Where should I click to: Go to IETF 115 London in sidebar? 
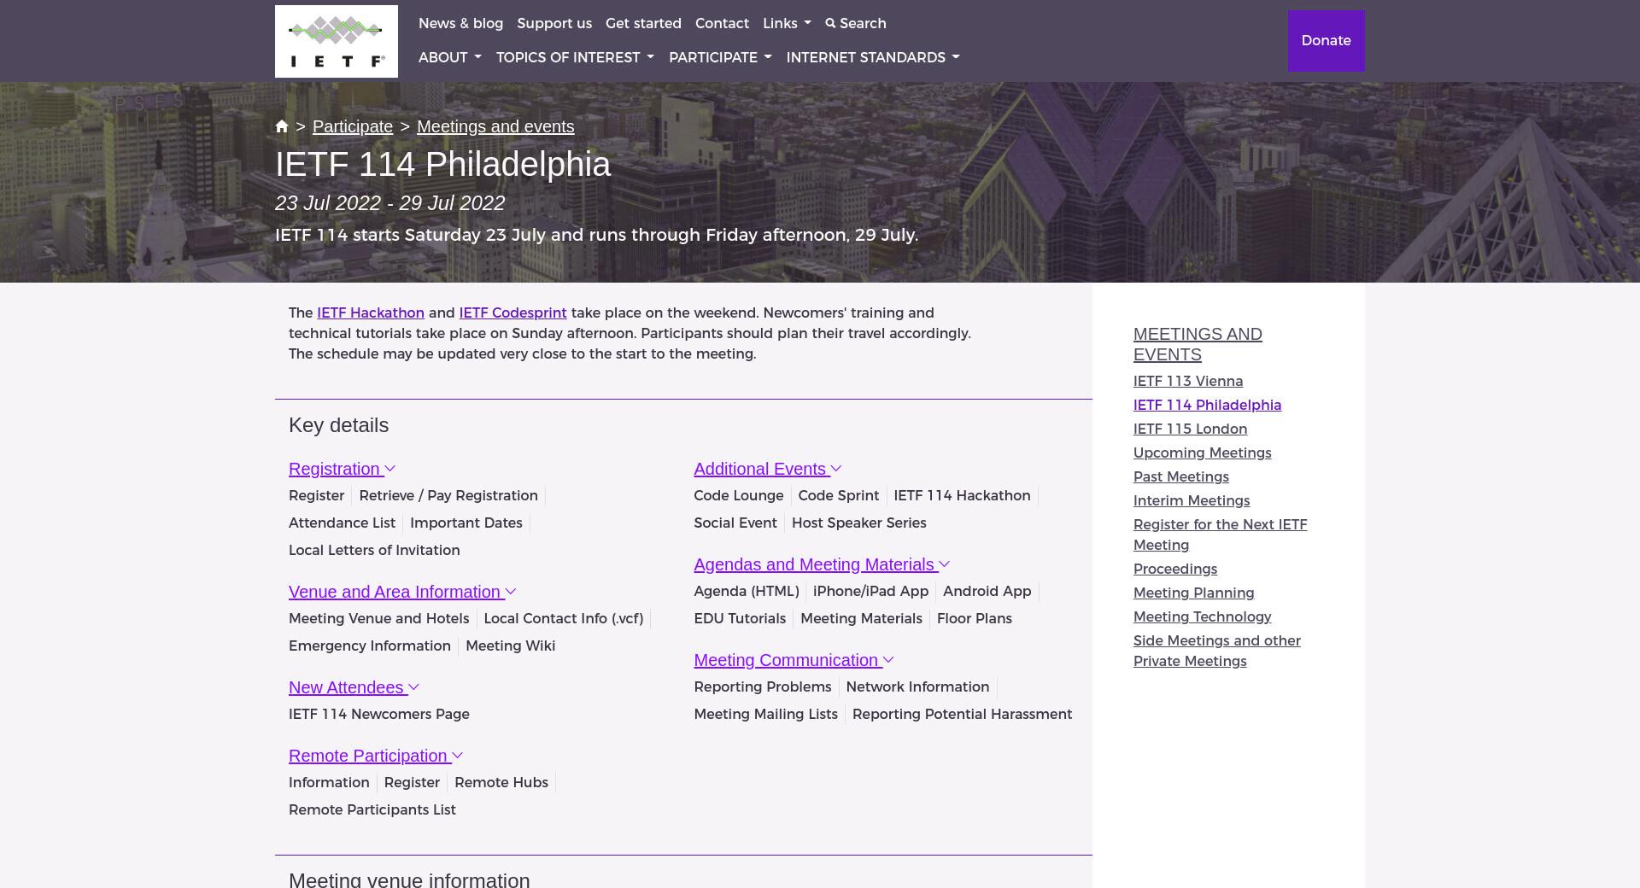tap(1190, 429)
